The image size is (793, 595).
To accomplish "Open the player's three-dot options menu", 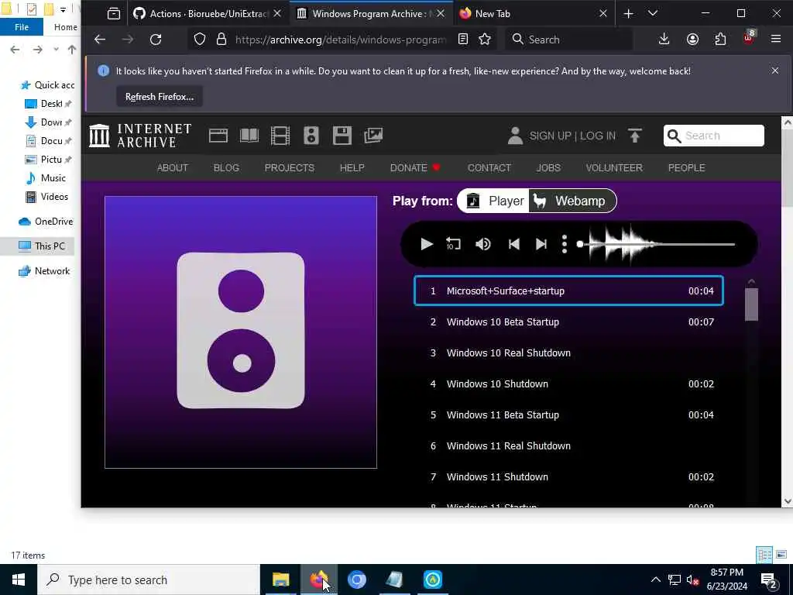I will [x=565, y=244].
